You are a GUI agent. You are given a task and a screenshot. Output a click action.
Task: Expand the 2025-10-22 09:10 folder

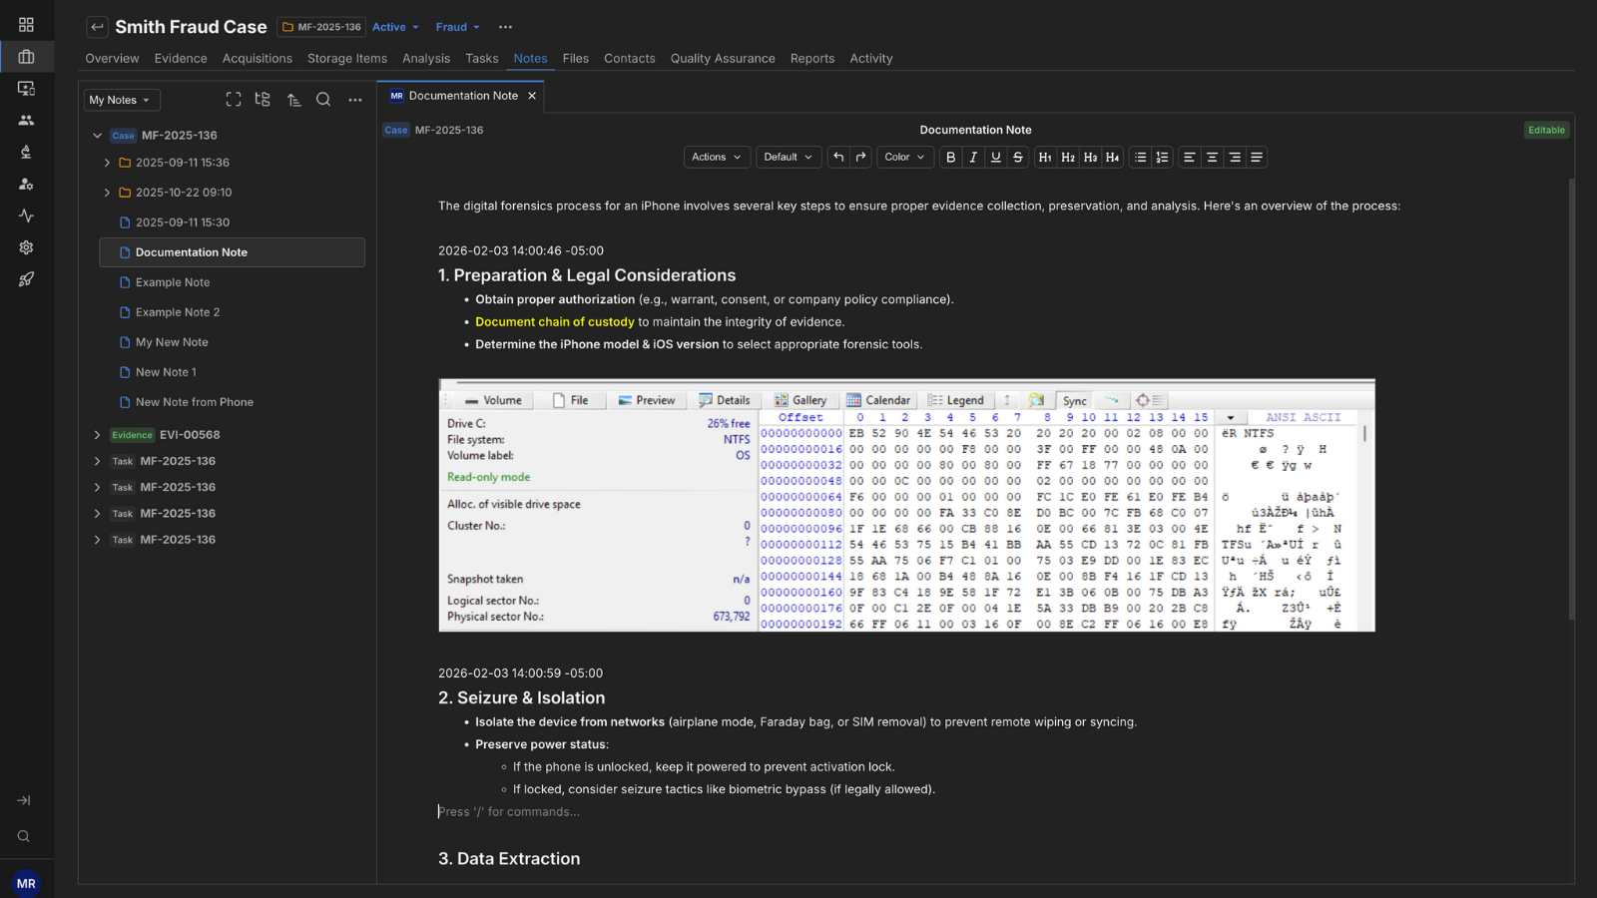107,193
